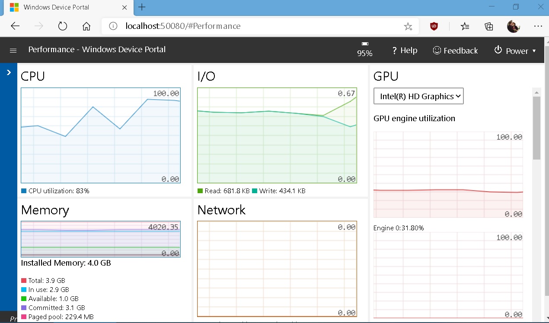Viewport: 549px width, 323px height.
Task: Click the 'Paged pool: 229.4 MB' entry
Action: pos(61,317)
